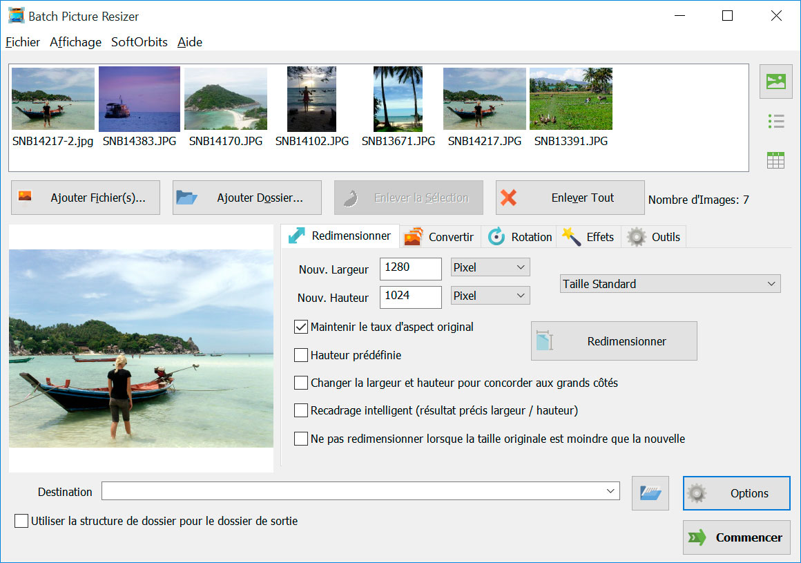
Task: Switch to list view icon
Action: [775, 122]
